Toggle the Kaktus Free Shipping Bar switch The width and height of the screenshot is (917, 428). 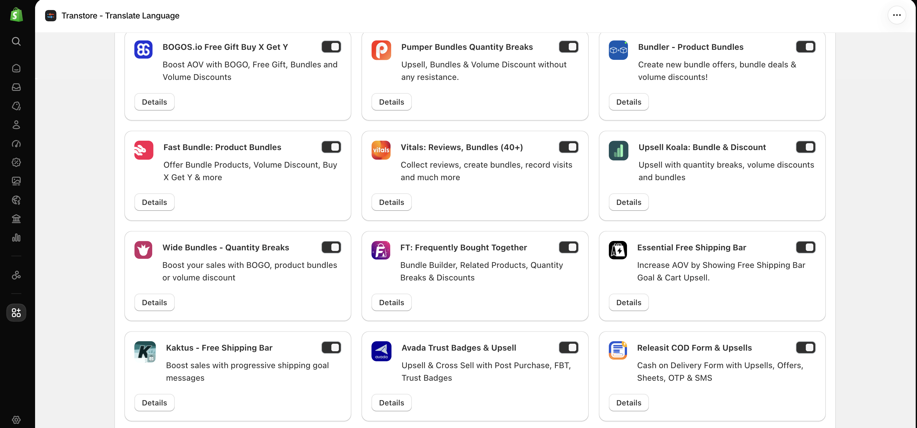tap(331, 347)
